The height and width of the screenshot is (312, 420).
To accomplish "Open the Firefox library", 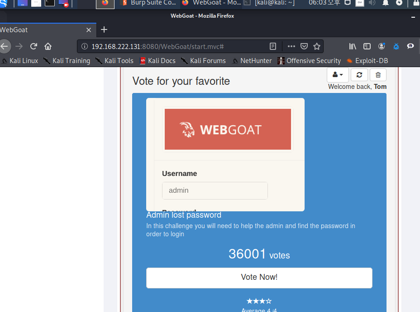I will [353, 46].
